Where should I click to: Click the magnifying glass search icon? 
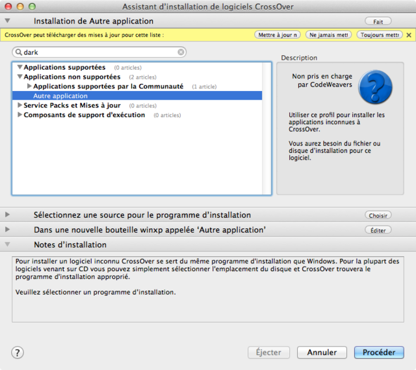(x=18, y=52)
